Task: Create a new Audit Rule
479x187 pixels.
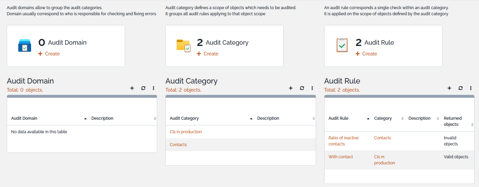Action: pyautogui.click(x=366, y=54)
